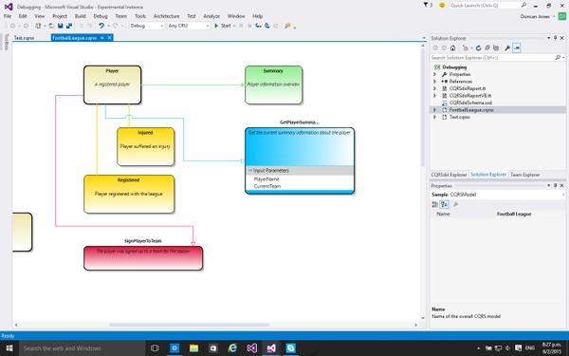
Task: Click the Open File folder toolbar icon
Action: [x=51, y=26]
